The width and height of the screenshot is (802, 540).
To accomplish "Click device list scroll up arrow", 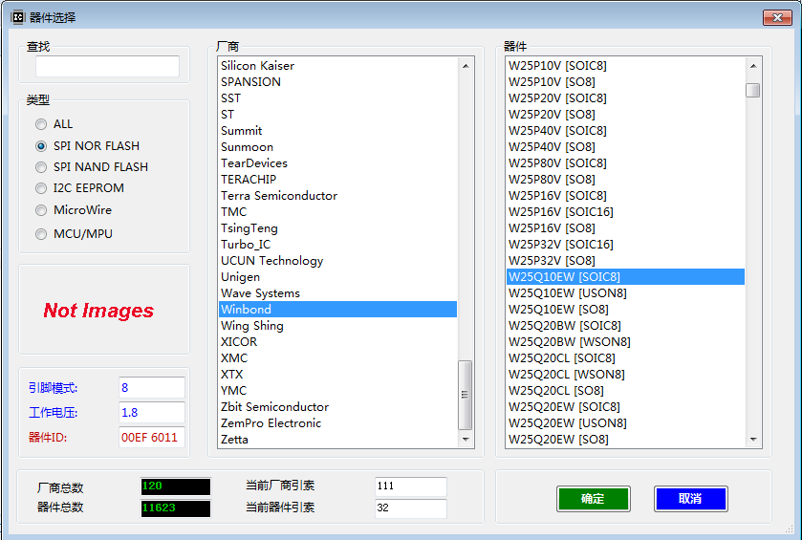I will click(753, 65).
